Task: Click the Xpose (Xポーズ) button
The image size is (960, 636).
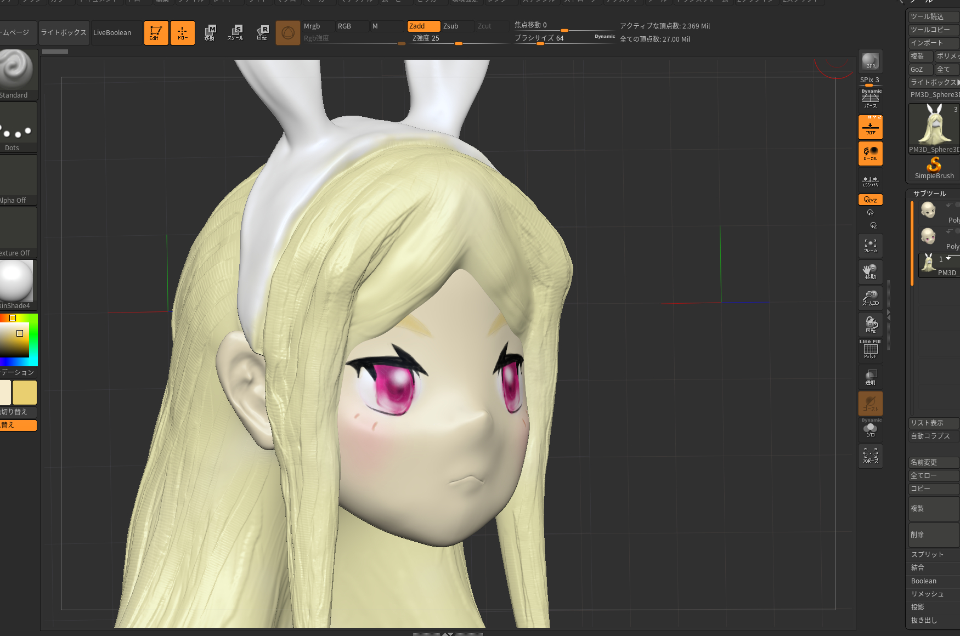Action: coord(871,456)
